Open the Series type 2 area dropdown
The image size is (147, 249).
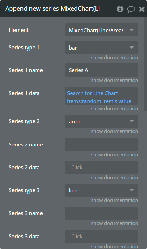pyautogui.click(x=102, y=121)
